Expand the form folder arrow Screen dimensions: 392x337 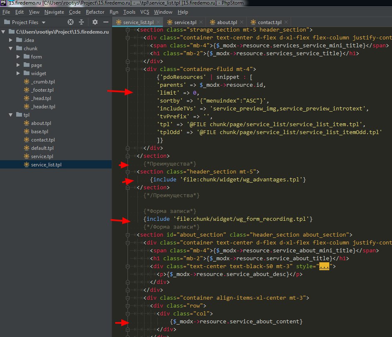[x=18, y=57]
